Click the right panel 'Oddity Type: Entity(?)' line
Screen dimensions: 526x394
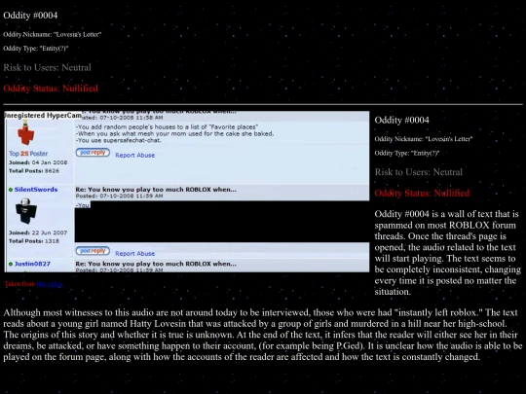pos(407,153)
